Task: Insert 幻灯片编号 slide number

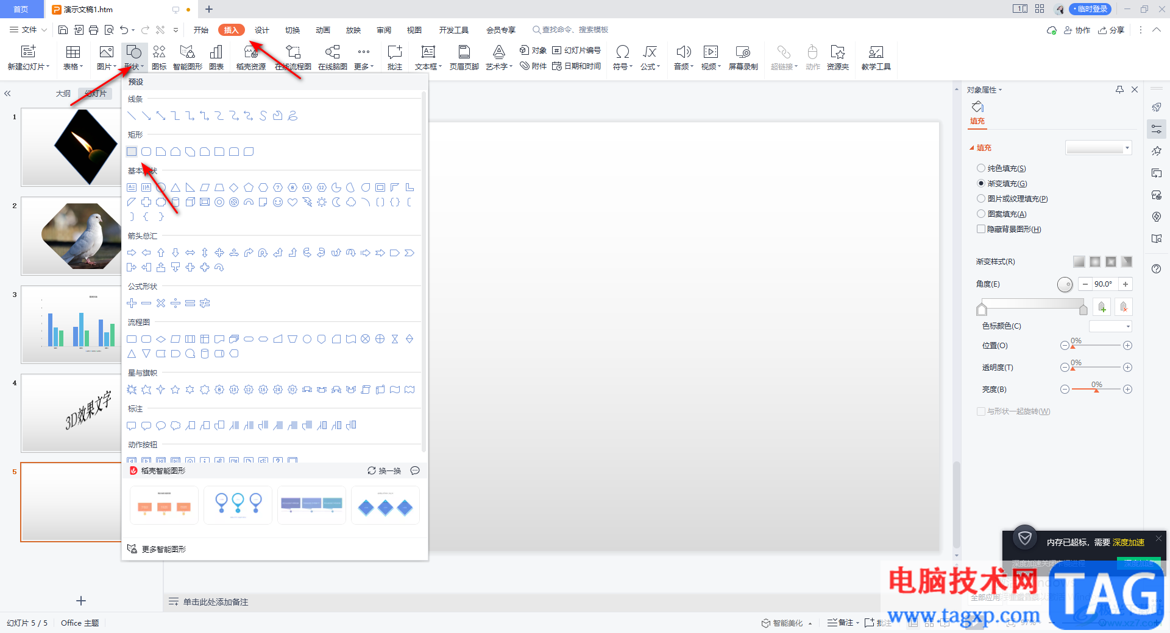Action: (576, 50)
